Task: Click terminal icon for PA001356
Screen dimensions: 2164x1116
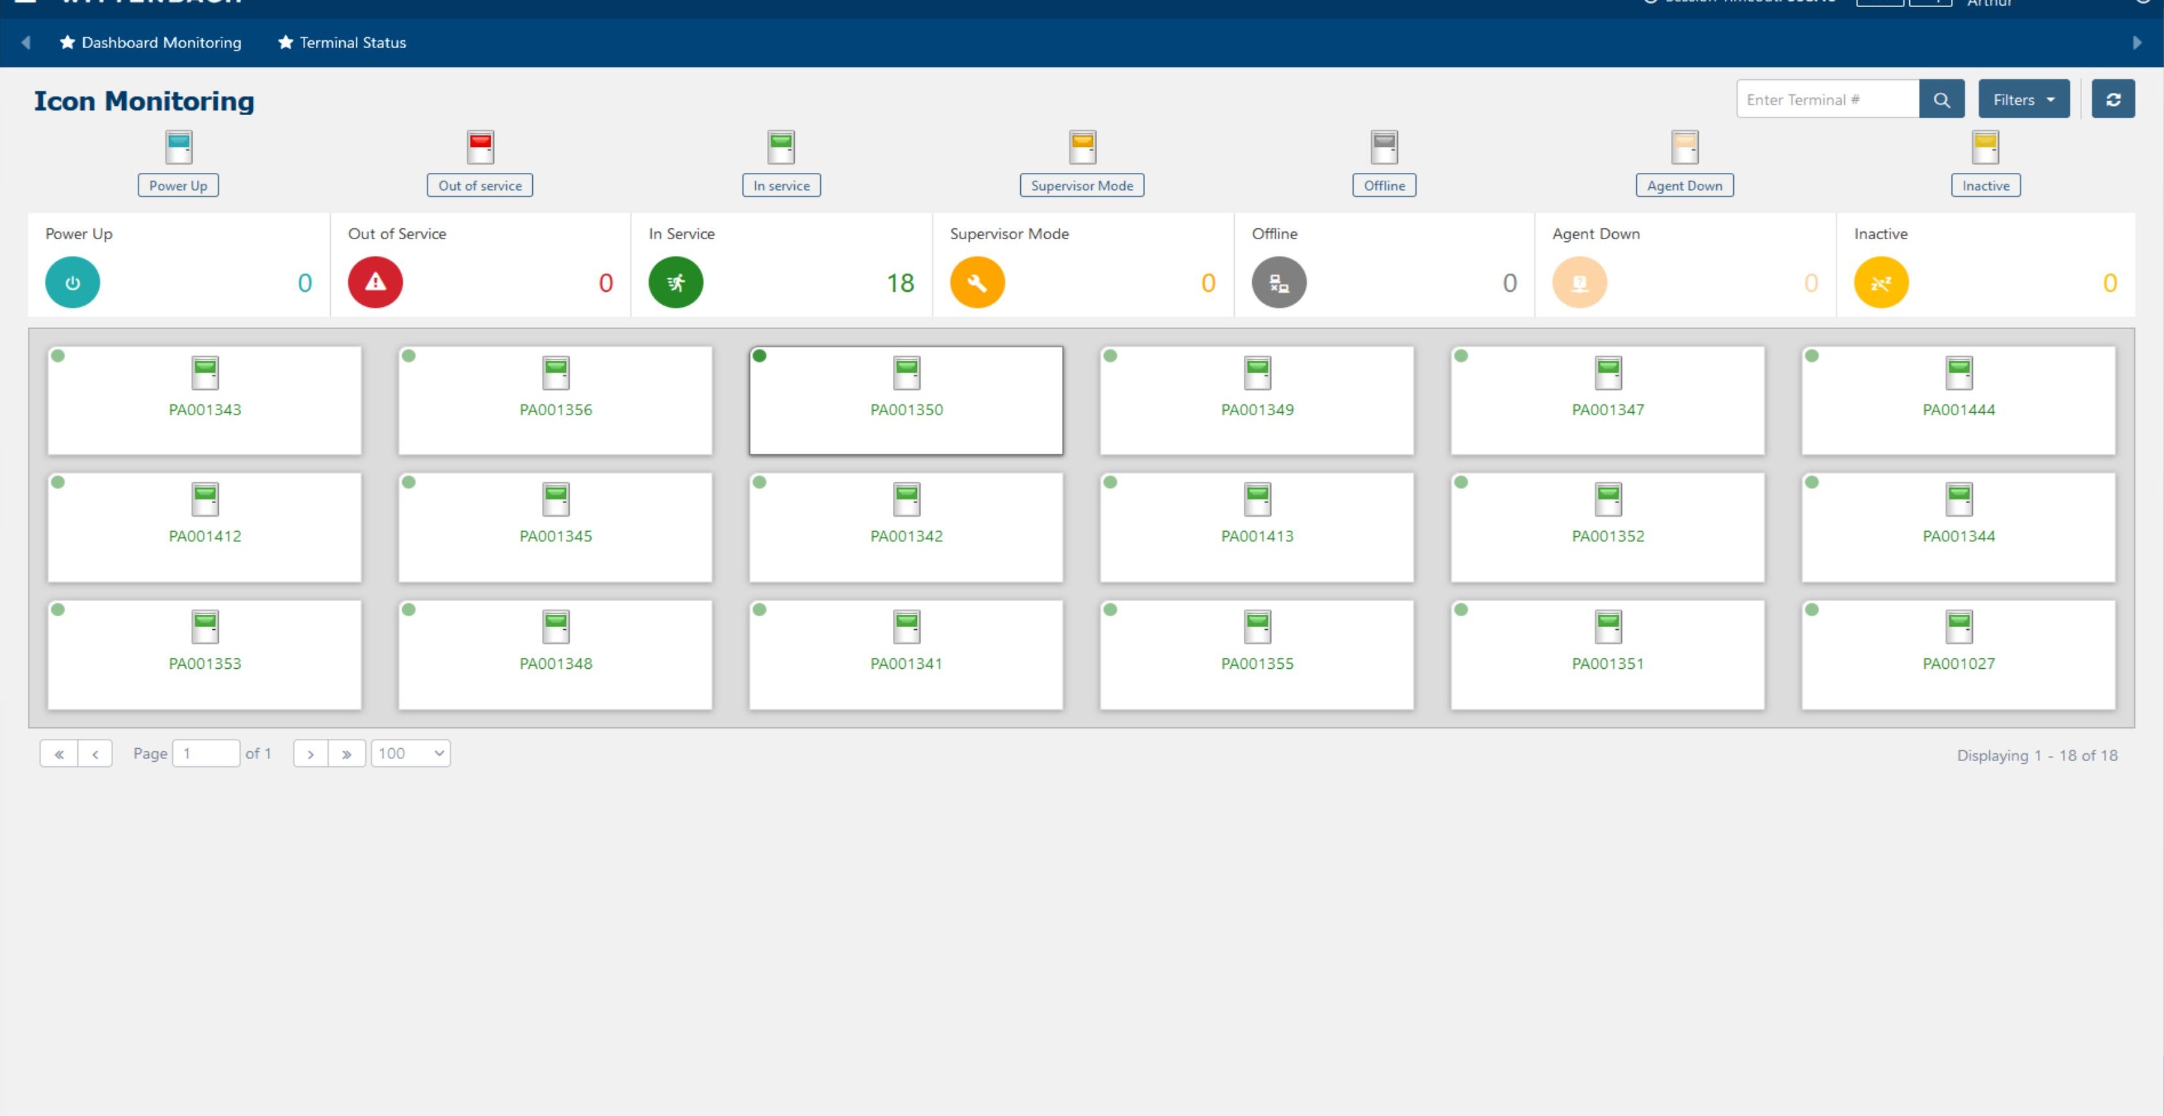Action: [x=555, y=373]
